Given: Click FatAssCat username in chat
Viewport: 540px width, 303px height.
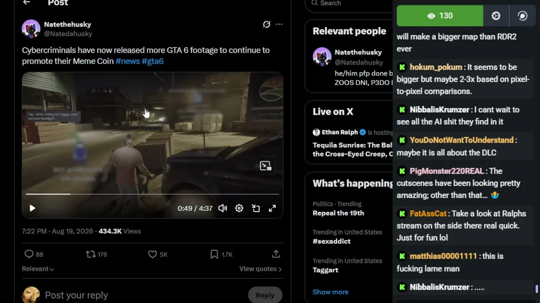Looking at the screenshot, I should pyautogui.click(x=428, y=214).
